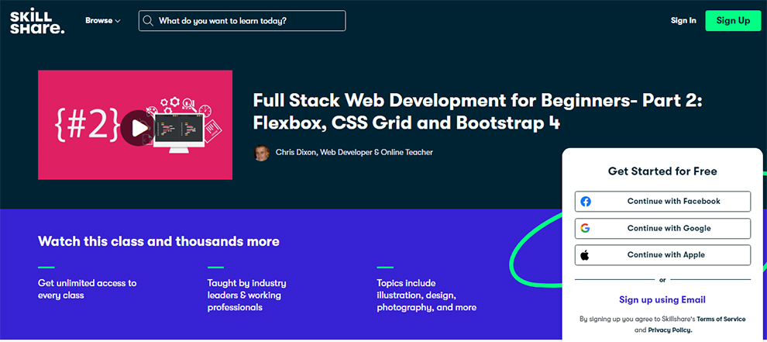This screenshot has height=342, width=767.
Task: Play the class preview video
Action: coord(139,129)
